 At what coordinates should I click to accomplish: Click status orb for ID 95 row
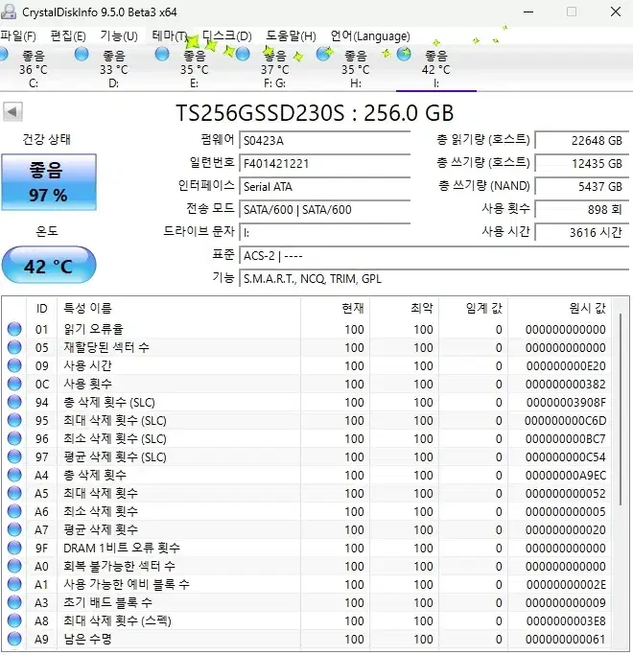pos(14,420)
